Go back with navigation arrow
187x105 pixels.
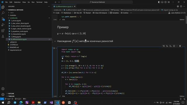pos(56,2)
